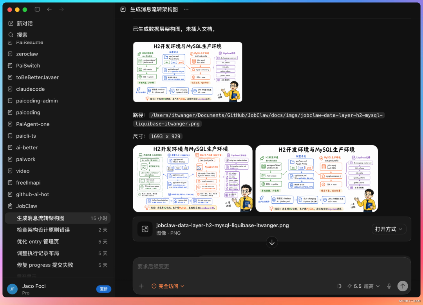Start voice input with the microphone icon
423x305 pixels.
click(389, 286)
